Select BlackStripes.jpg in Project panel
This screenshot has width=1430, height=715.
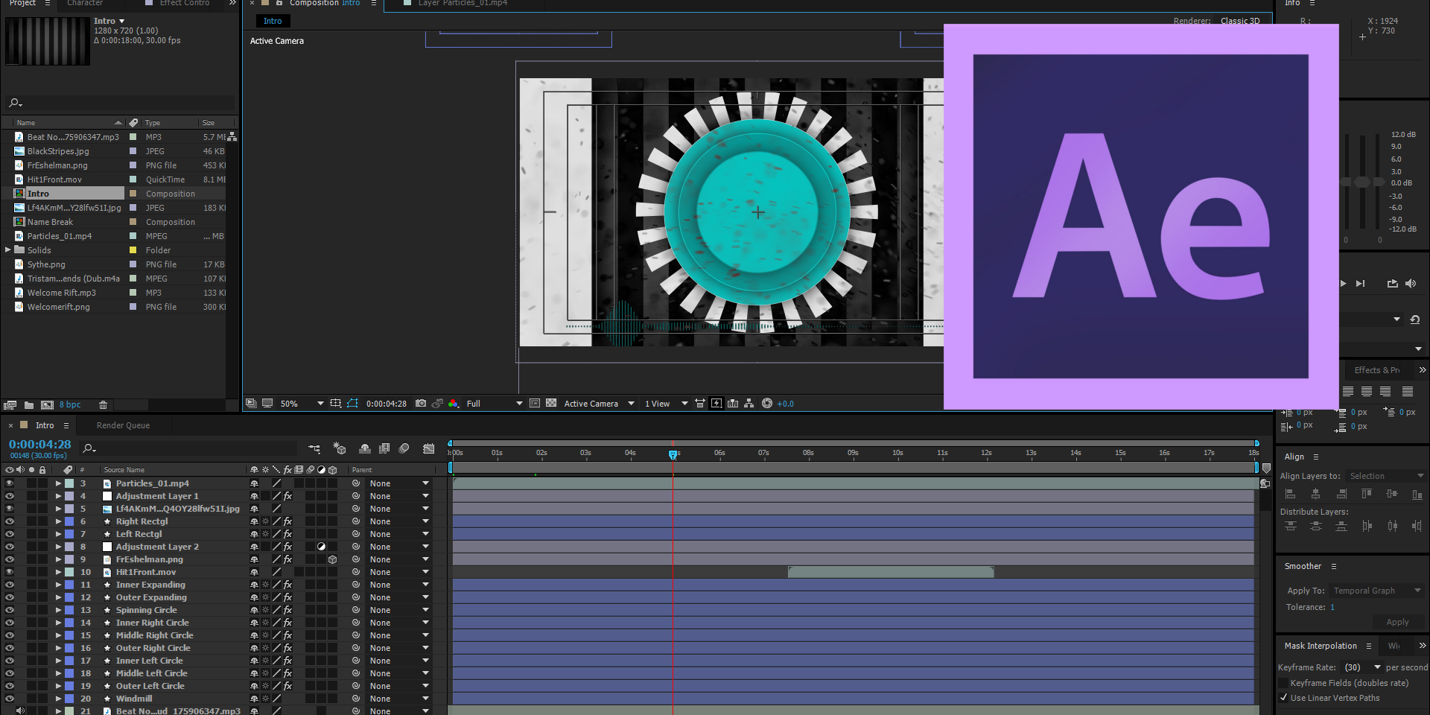click(58, 151)
